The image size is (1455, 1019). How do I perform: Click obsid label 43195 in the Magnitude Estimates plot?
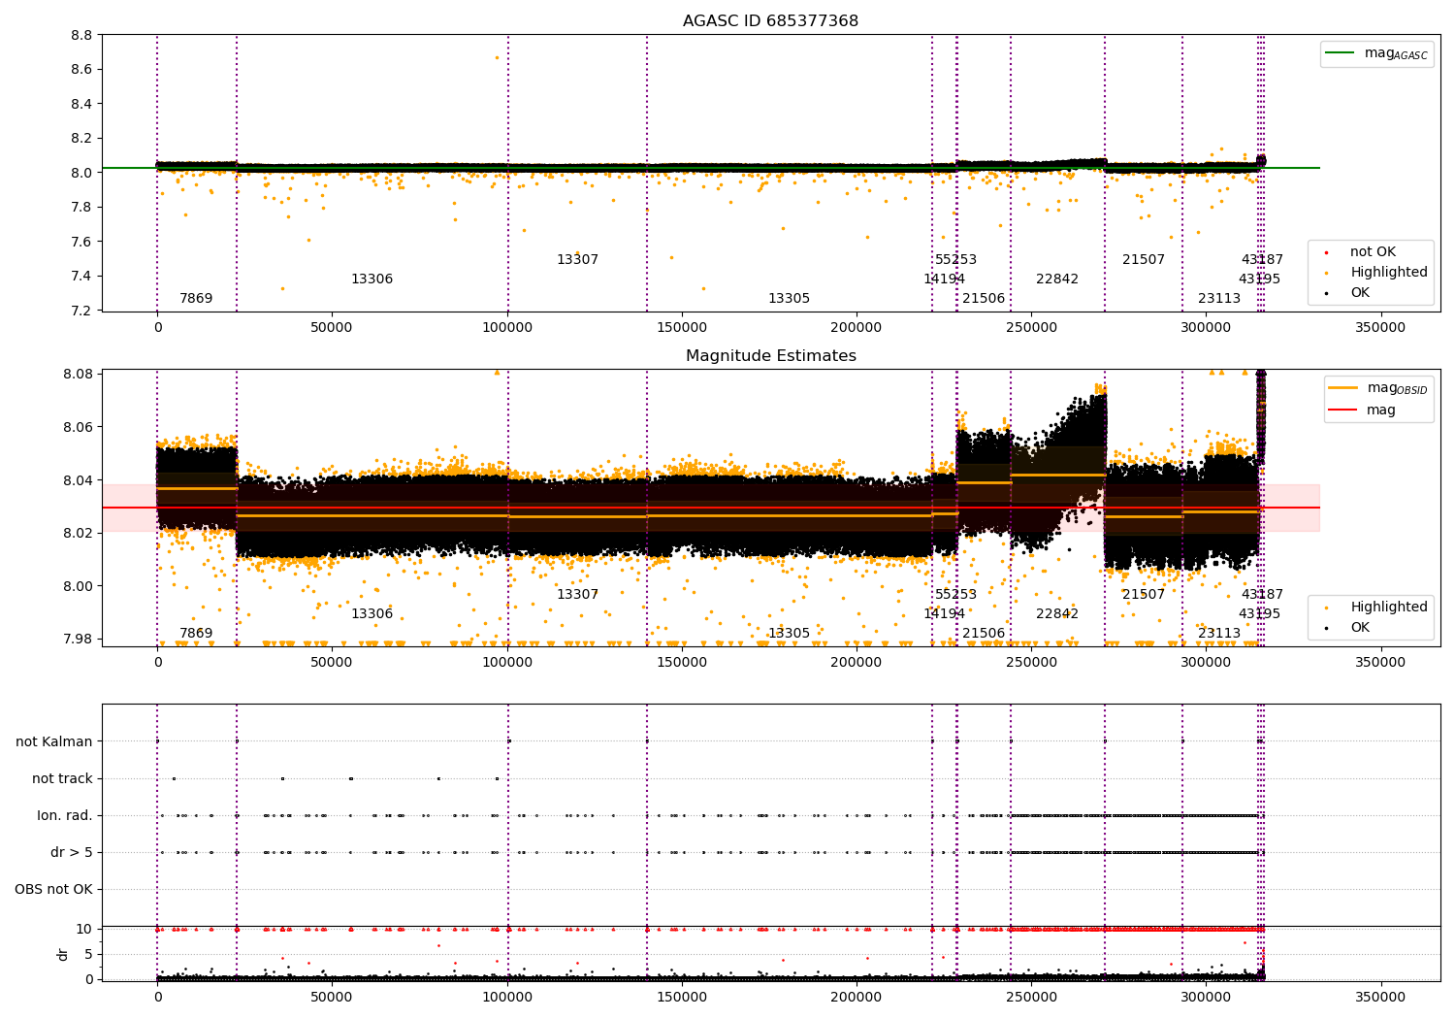(x=1259, y=614)
